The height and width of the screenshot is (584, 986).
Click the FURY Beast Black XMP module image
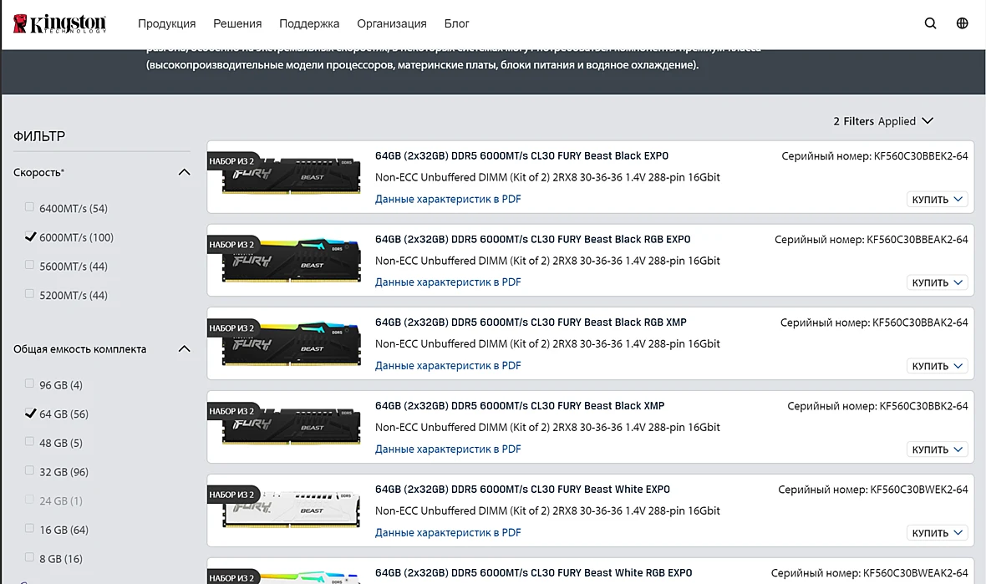point(291,425)
